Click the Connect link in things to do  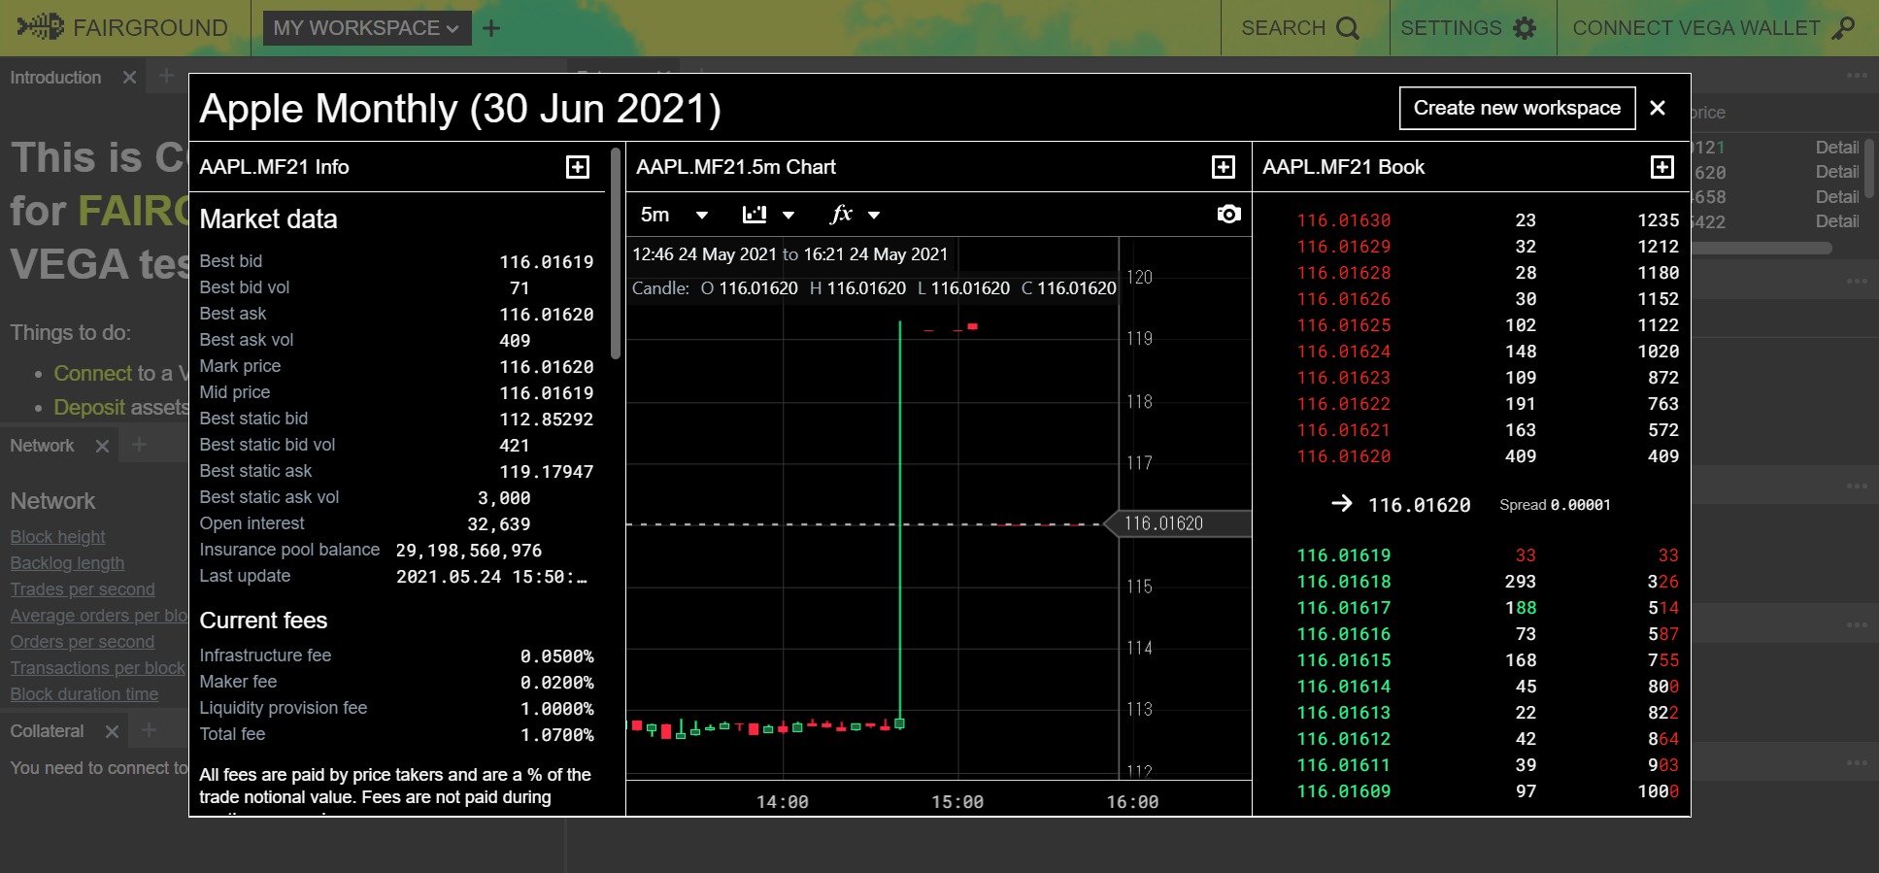93,373
